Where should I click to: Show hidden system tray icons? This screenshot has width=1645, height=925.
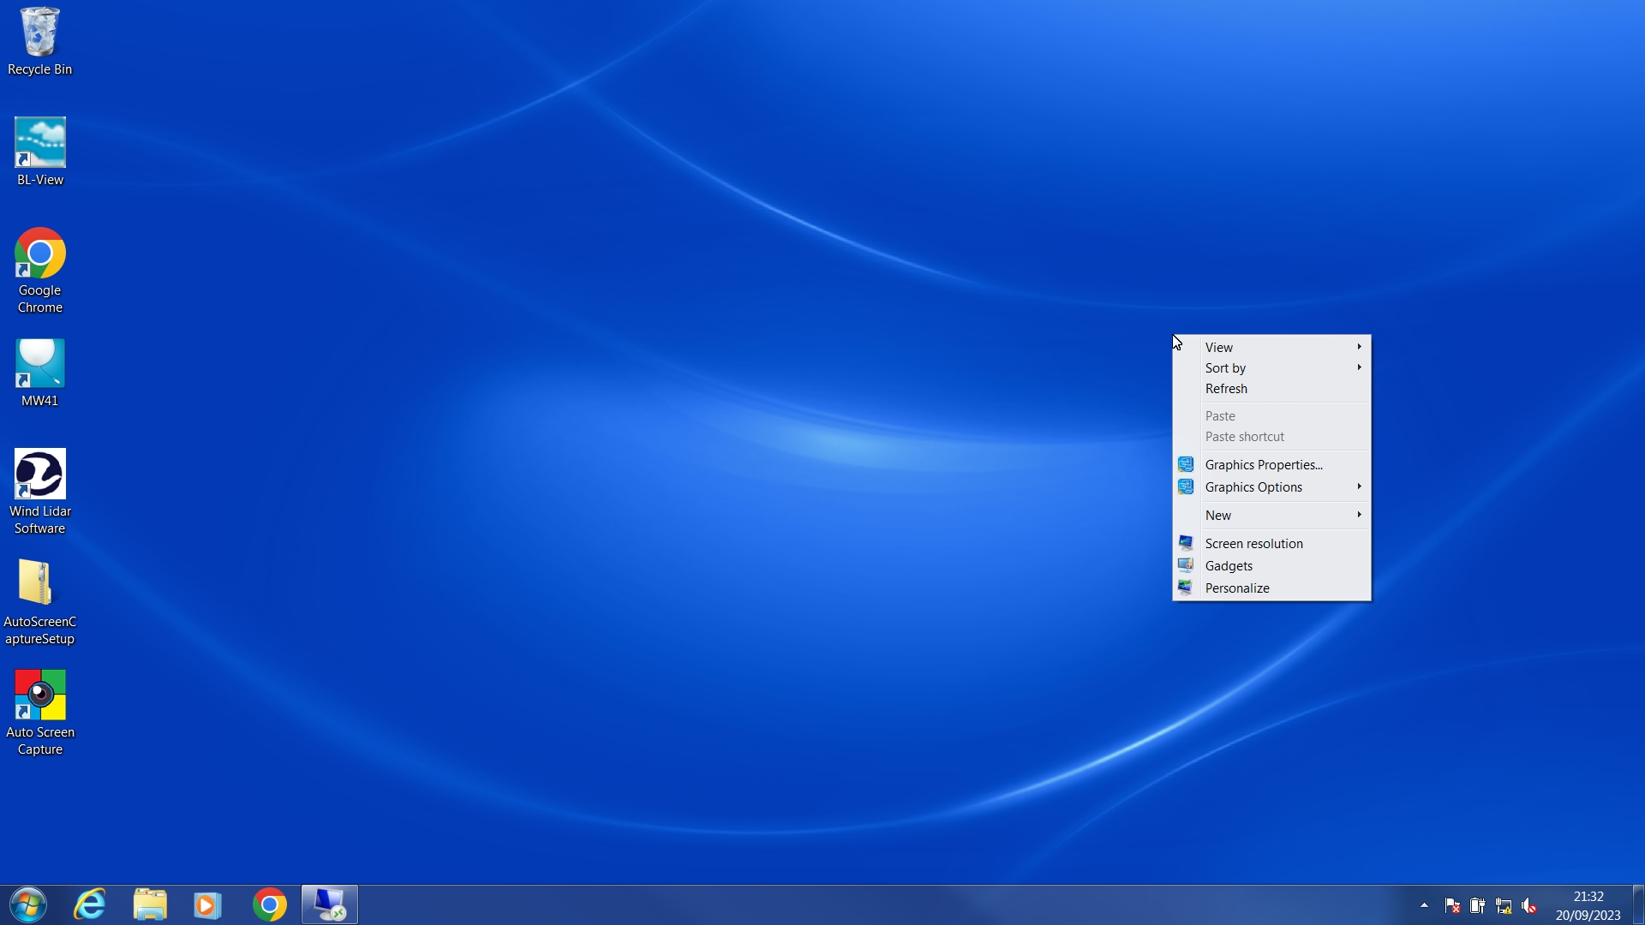coord(1424,905)
